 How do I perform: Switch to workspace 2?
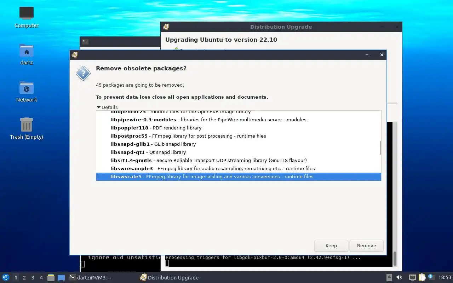point(24,278)
